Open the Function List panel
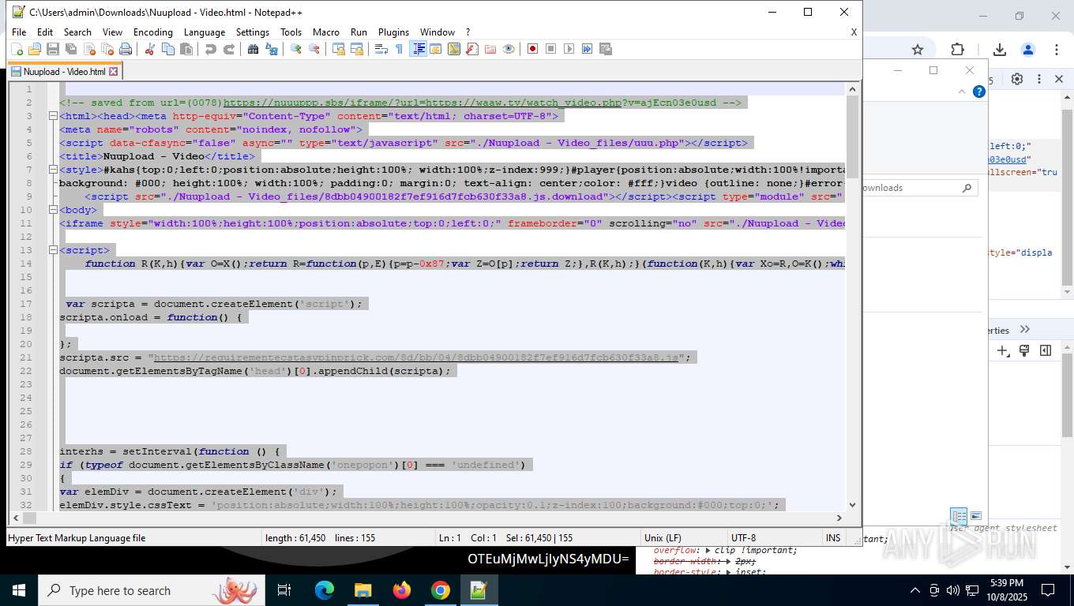The width and height of the screenshot is (1074, 606). (471, 49)
